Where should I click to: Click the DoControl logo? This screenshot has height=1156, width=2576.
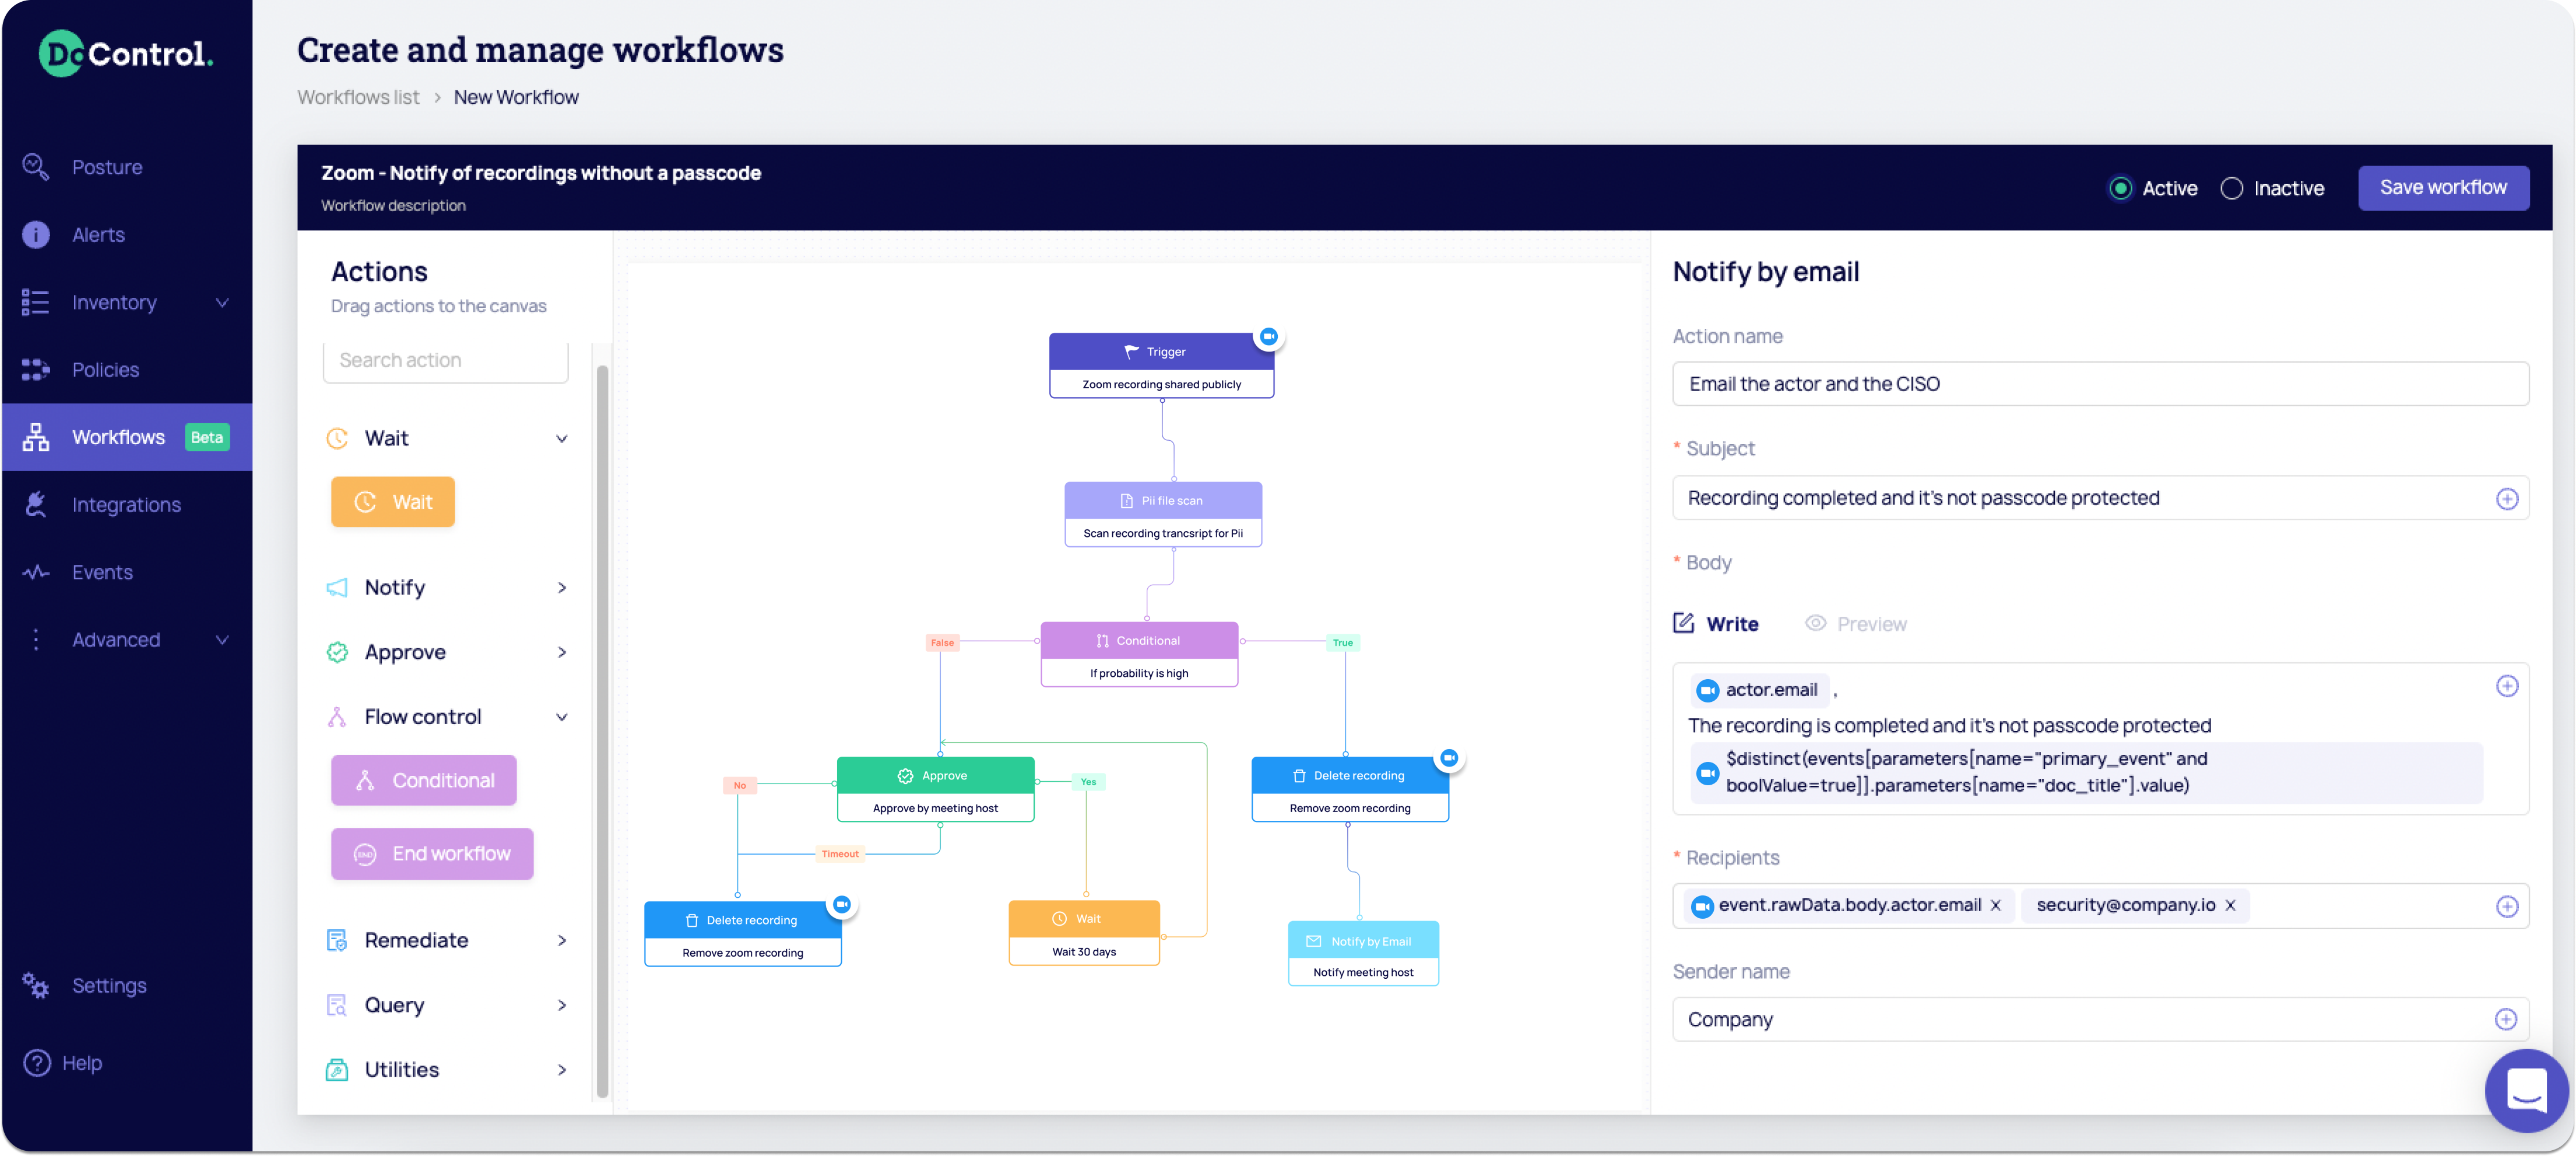click(126, 53)
